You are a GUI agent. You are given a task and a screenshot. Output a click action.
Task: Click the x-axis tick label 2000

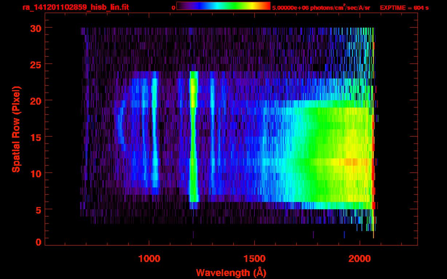(x=360, y=259)
